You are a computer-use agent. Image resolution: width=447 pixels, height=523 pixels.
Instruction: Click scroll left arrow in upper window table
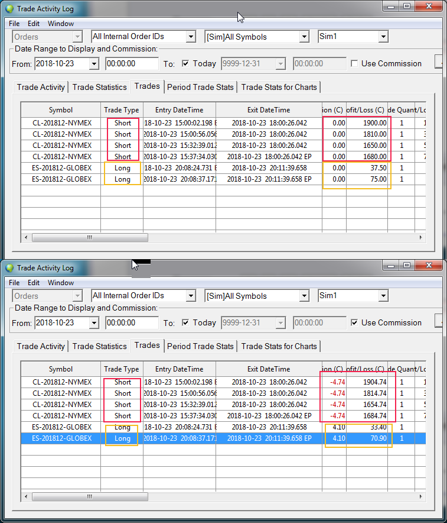26,237
